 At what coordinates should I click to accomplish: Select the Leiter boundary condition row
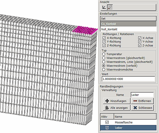pos(128,128)
